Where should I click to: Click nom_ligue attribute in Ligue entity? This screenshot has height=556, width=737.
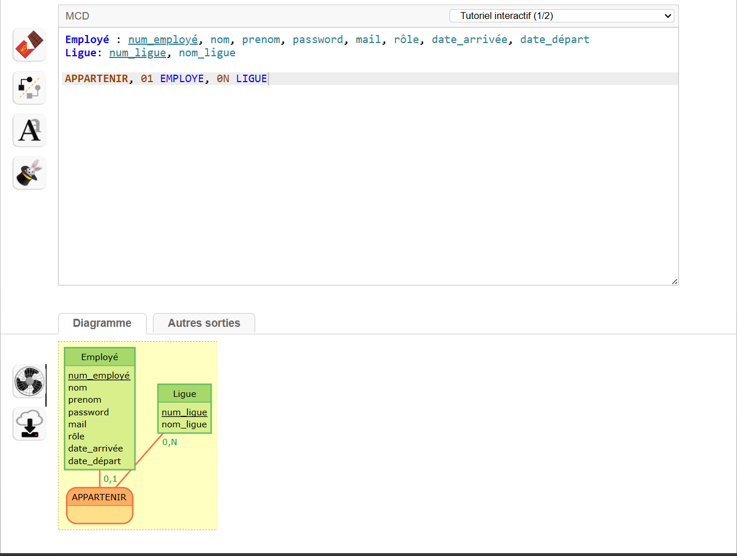(x=184, y=424)
